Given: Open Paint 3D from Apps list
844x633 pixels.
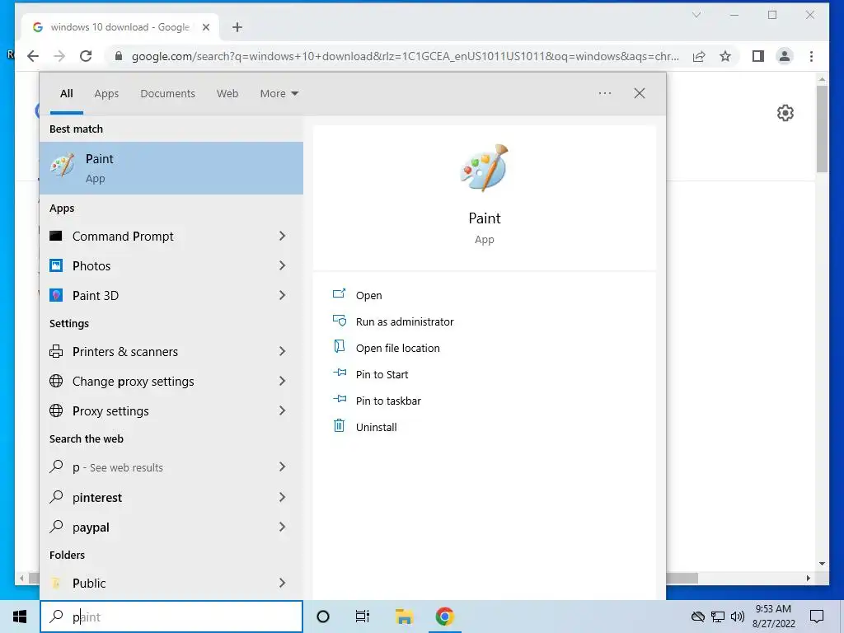Looking at the screenshot, I should (x=171, y=296).
